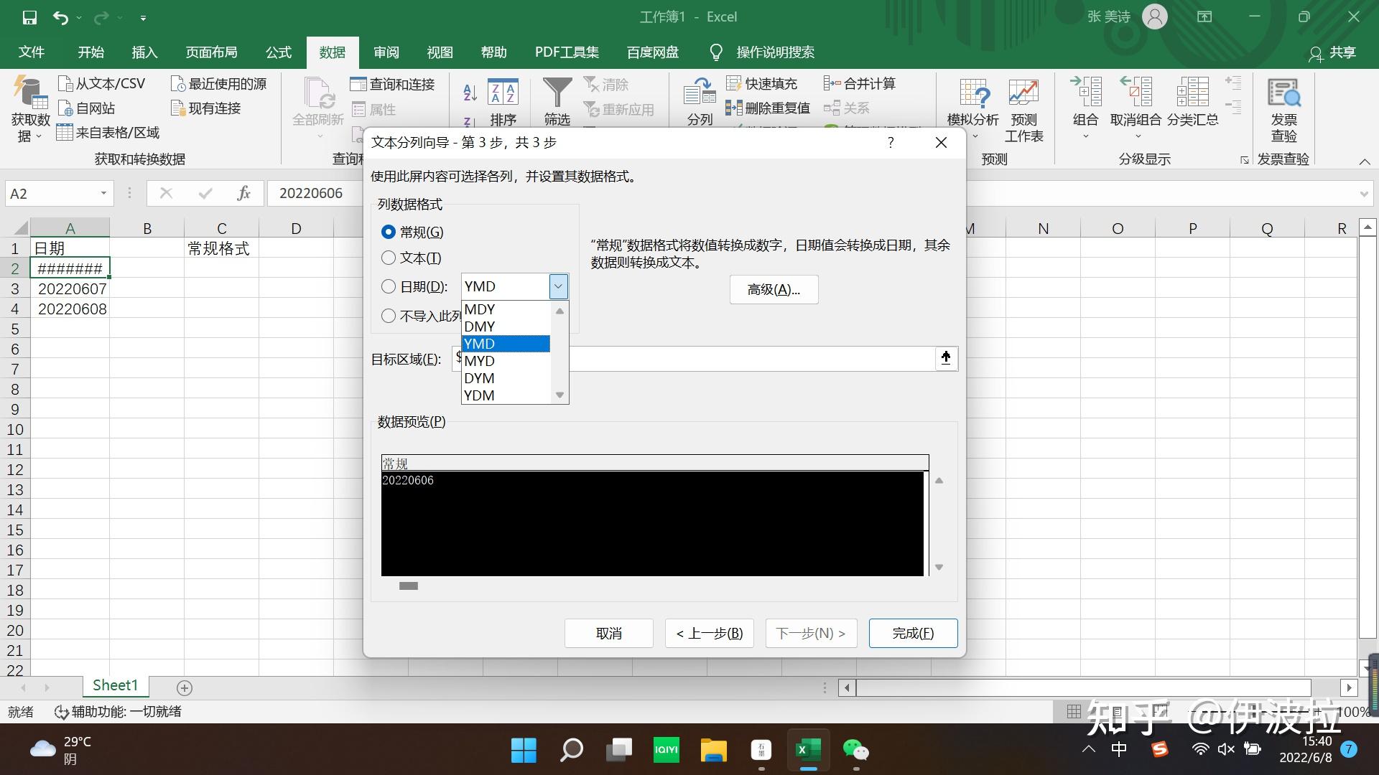Open File Explorer from the taskbar
1379x775 pixels.
click(x=714, y=751)
